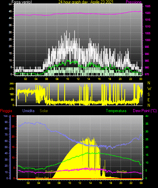Select the 24 hour graph day title
This screenshot has height=188, width=158.
coord(86,2)
